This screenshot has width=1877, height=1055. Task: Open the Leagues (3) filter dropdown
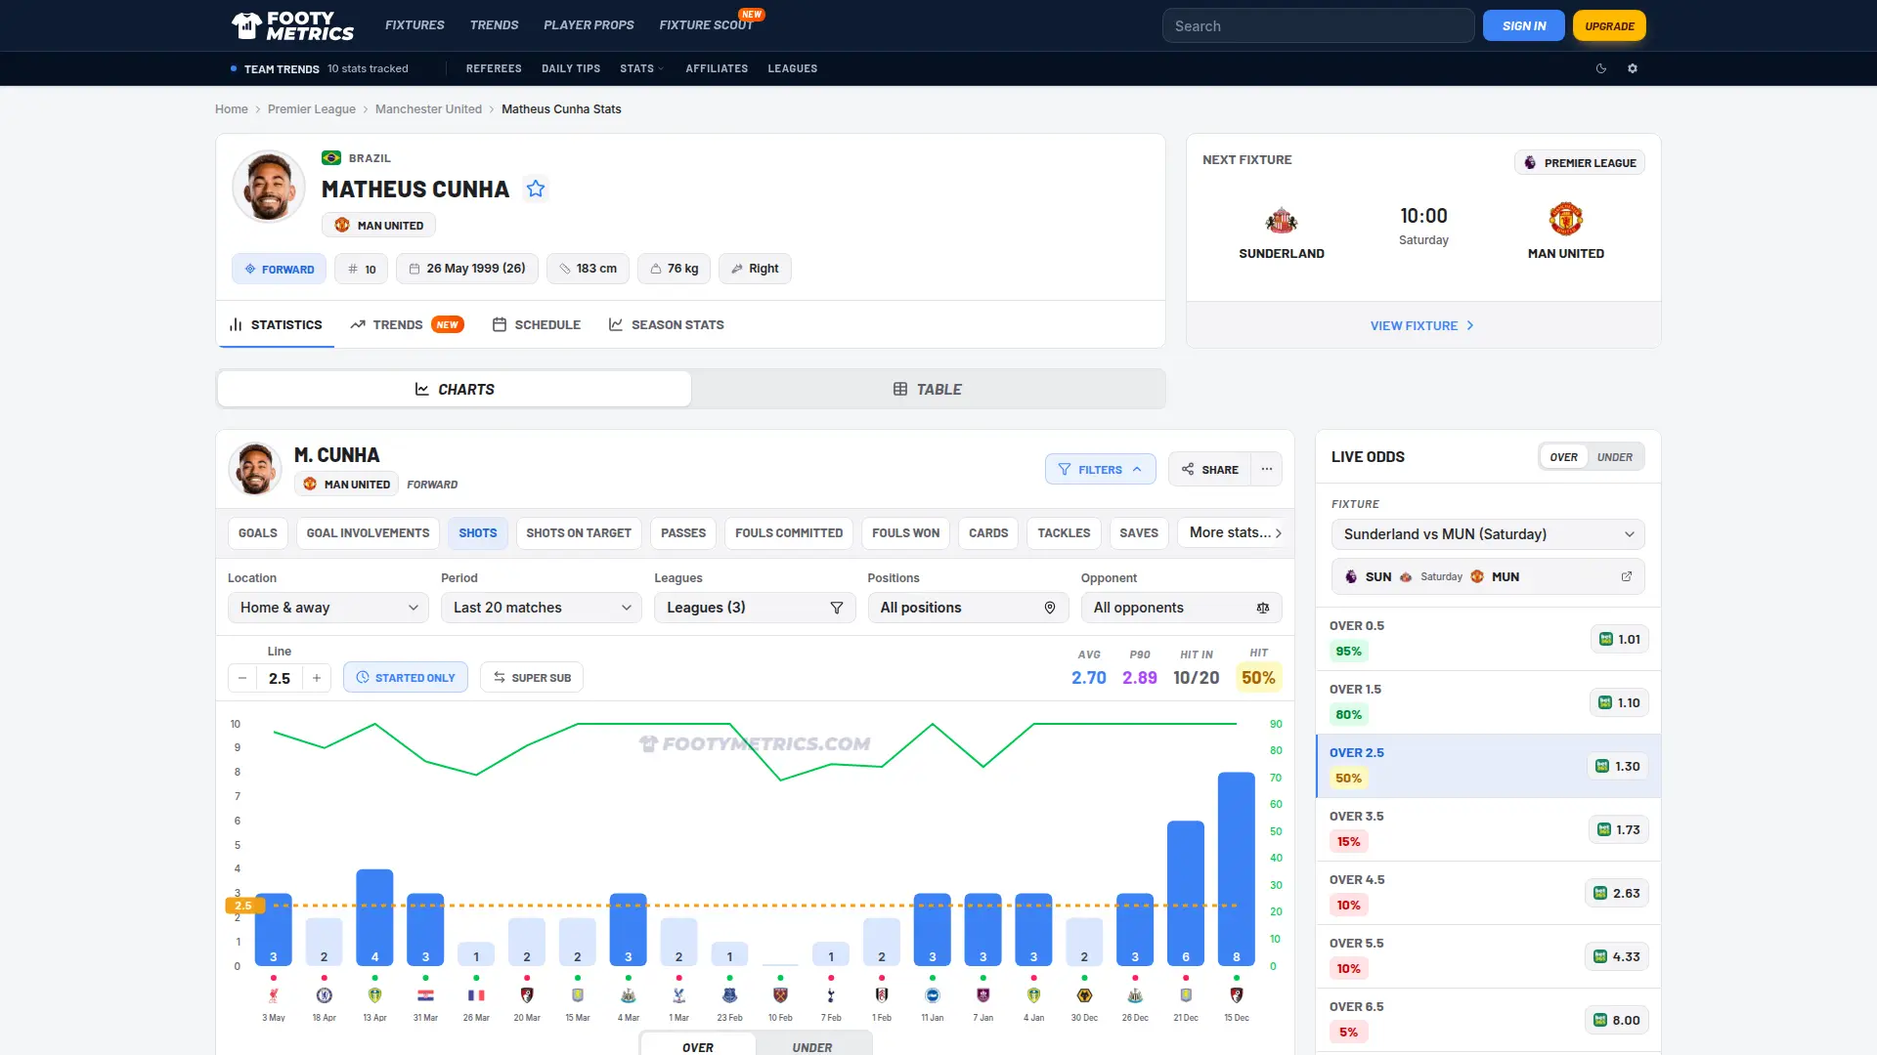pyautogui.click(x=755, y=608)
